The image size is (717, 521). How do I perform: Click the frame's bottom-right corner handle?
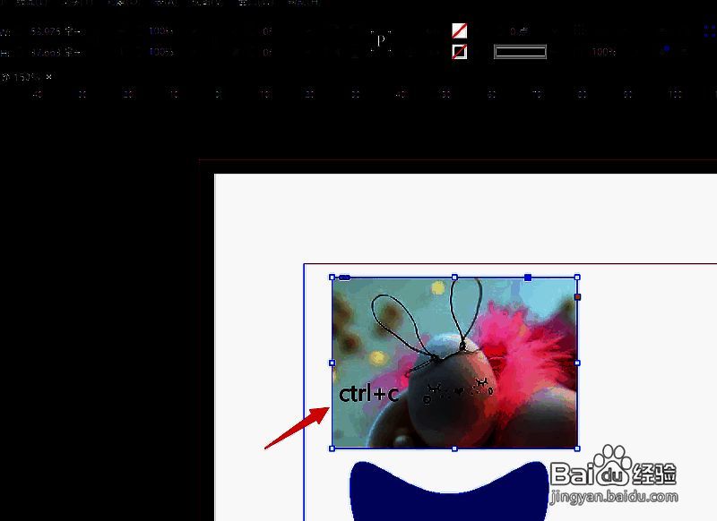(x=577, y=448)
